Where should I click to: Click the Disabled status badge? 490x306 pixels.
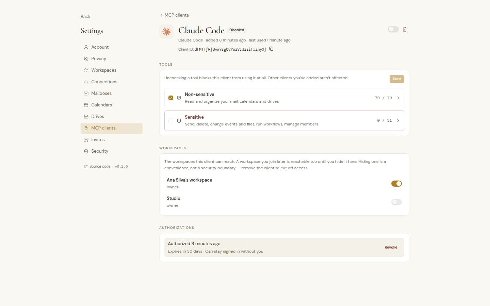[237, 30]
